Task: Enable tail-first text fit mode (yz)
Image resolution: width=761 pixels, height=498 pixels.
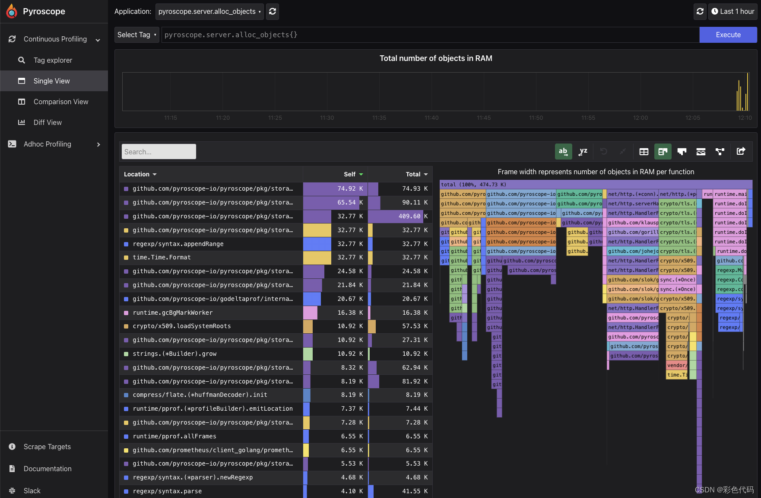Action: click(x=583, y=151)
